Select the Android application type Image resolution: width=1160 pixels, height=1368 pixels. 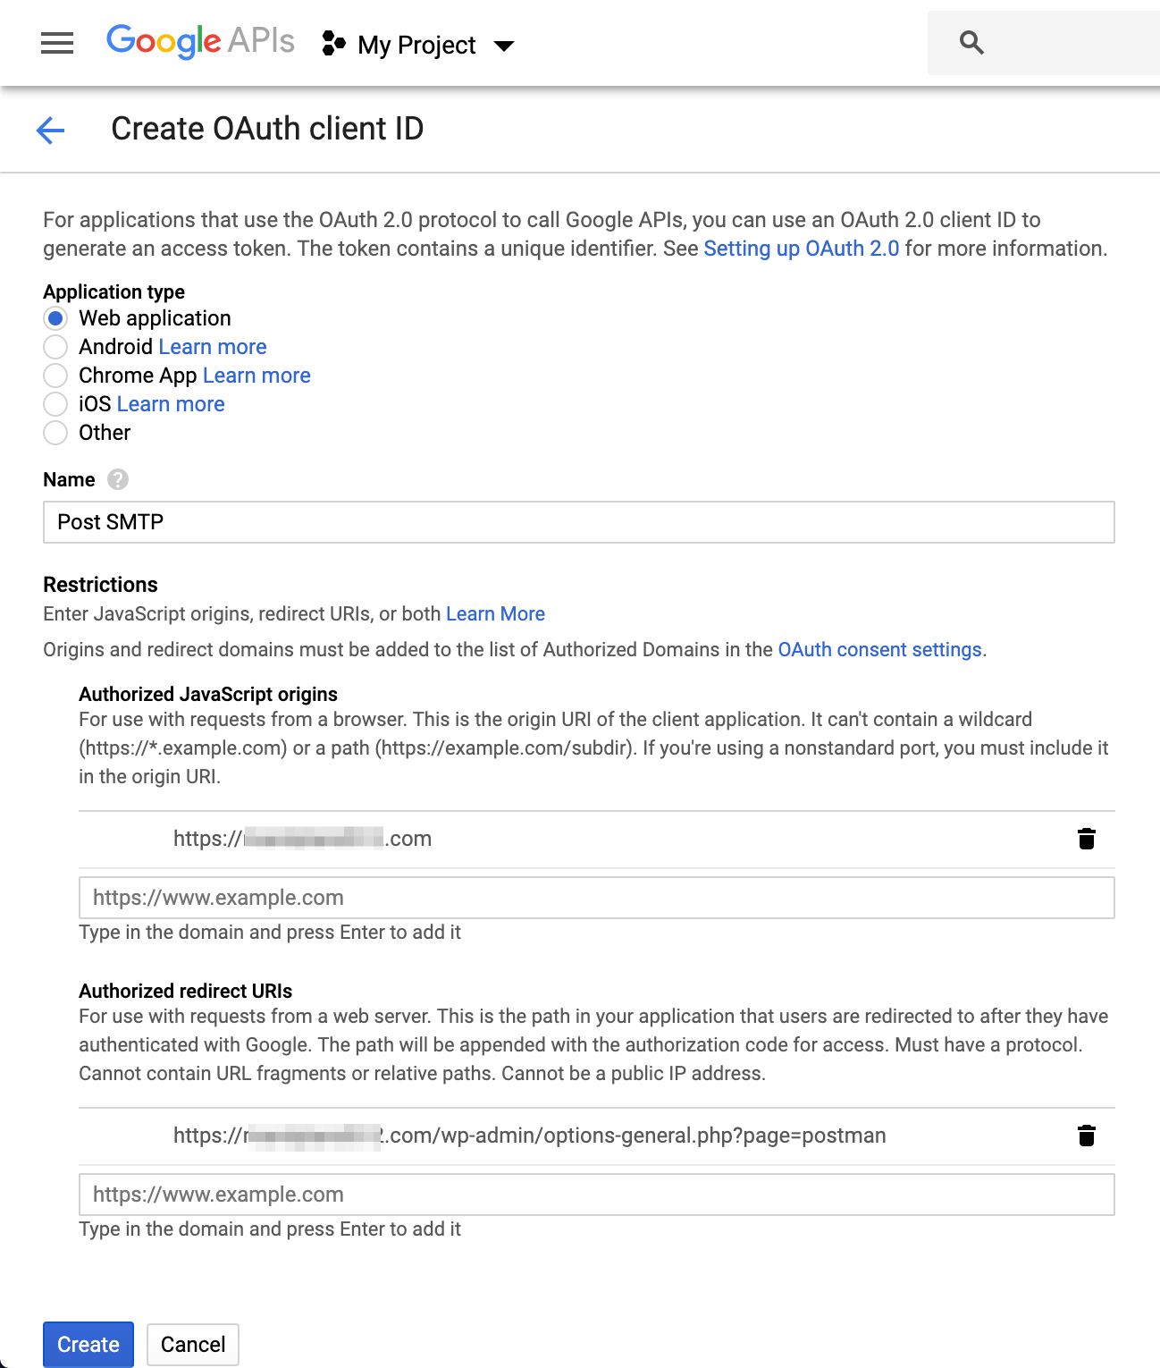tap(55, 347)
